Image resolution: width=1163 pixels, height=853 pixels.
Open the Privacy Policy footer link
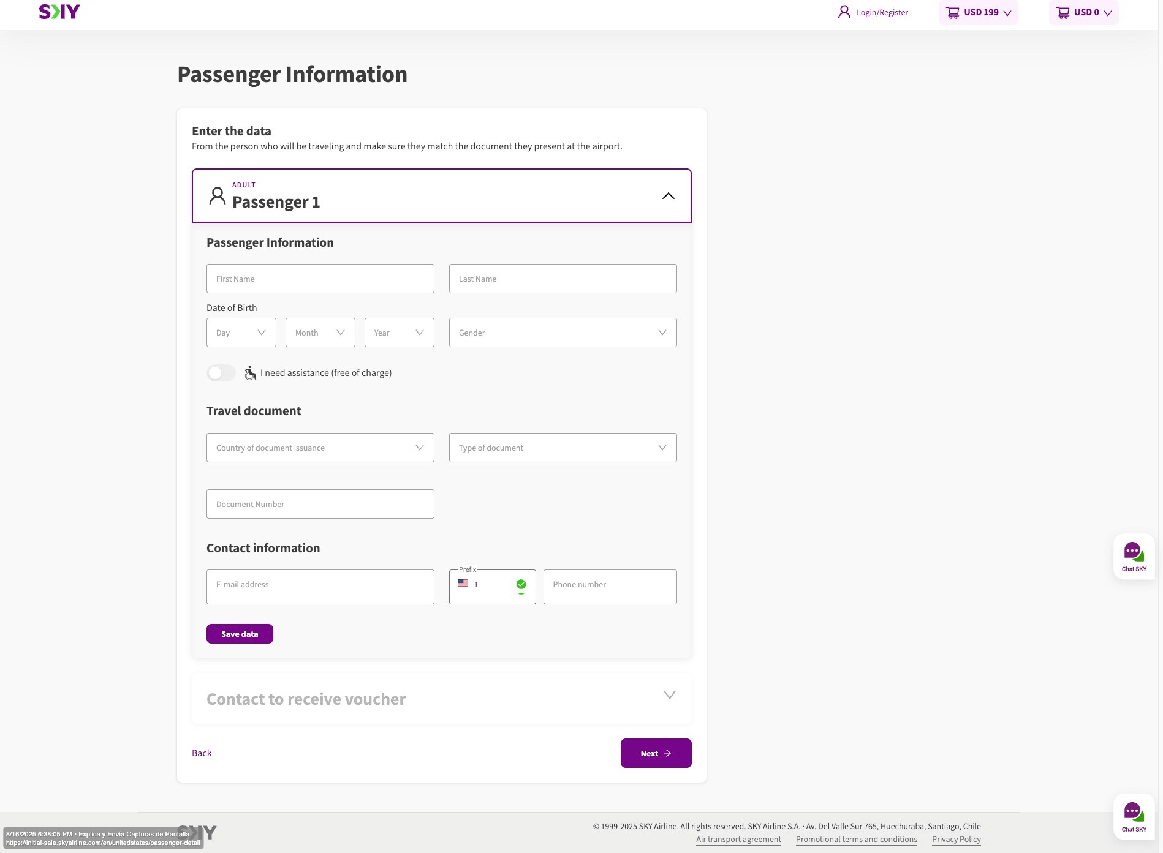point(957,839)
